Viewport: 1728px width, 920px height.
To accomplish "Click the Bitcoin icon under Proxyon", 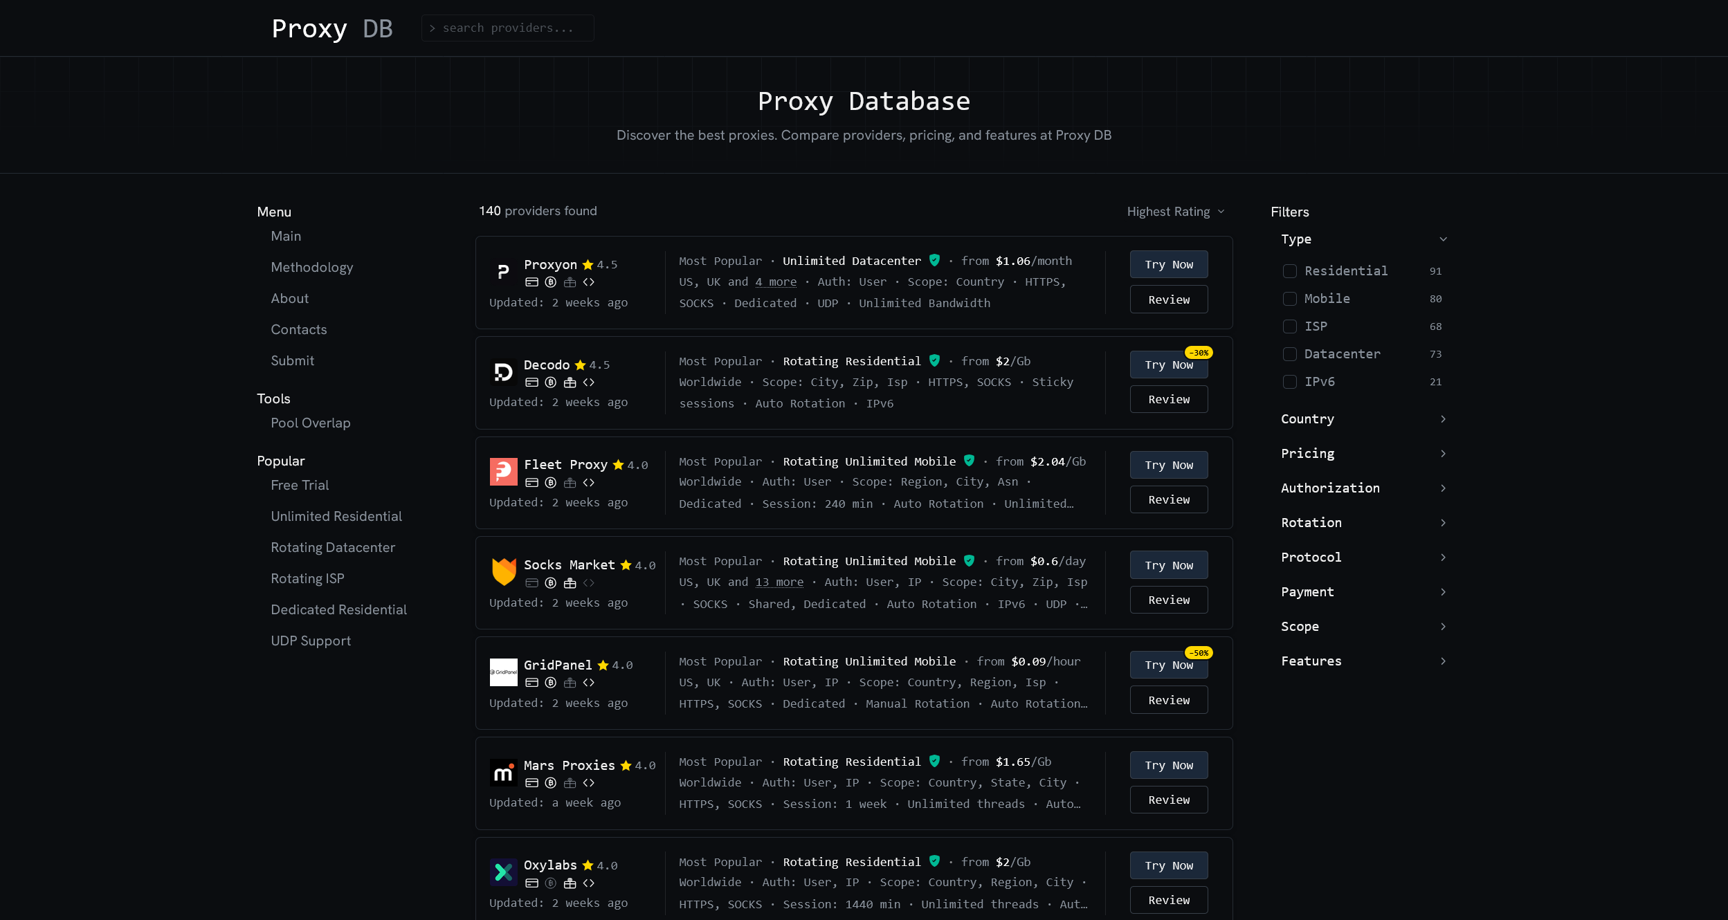I will click(551, 282).
